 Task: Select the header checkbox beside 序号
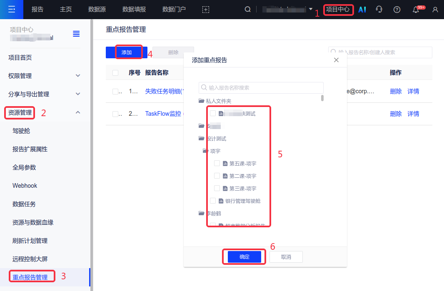pos(115,73)
